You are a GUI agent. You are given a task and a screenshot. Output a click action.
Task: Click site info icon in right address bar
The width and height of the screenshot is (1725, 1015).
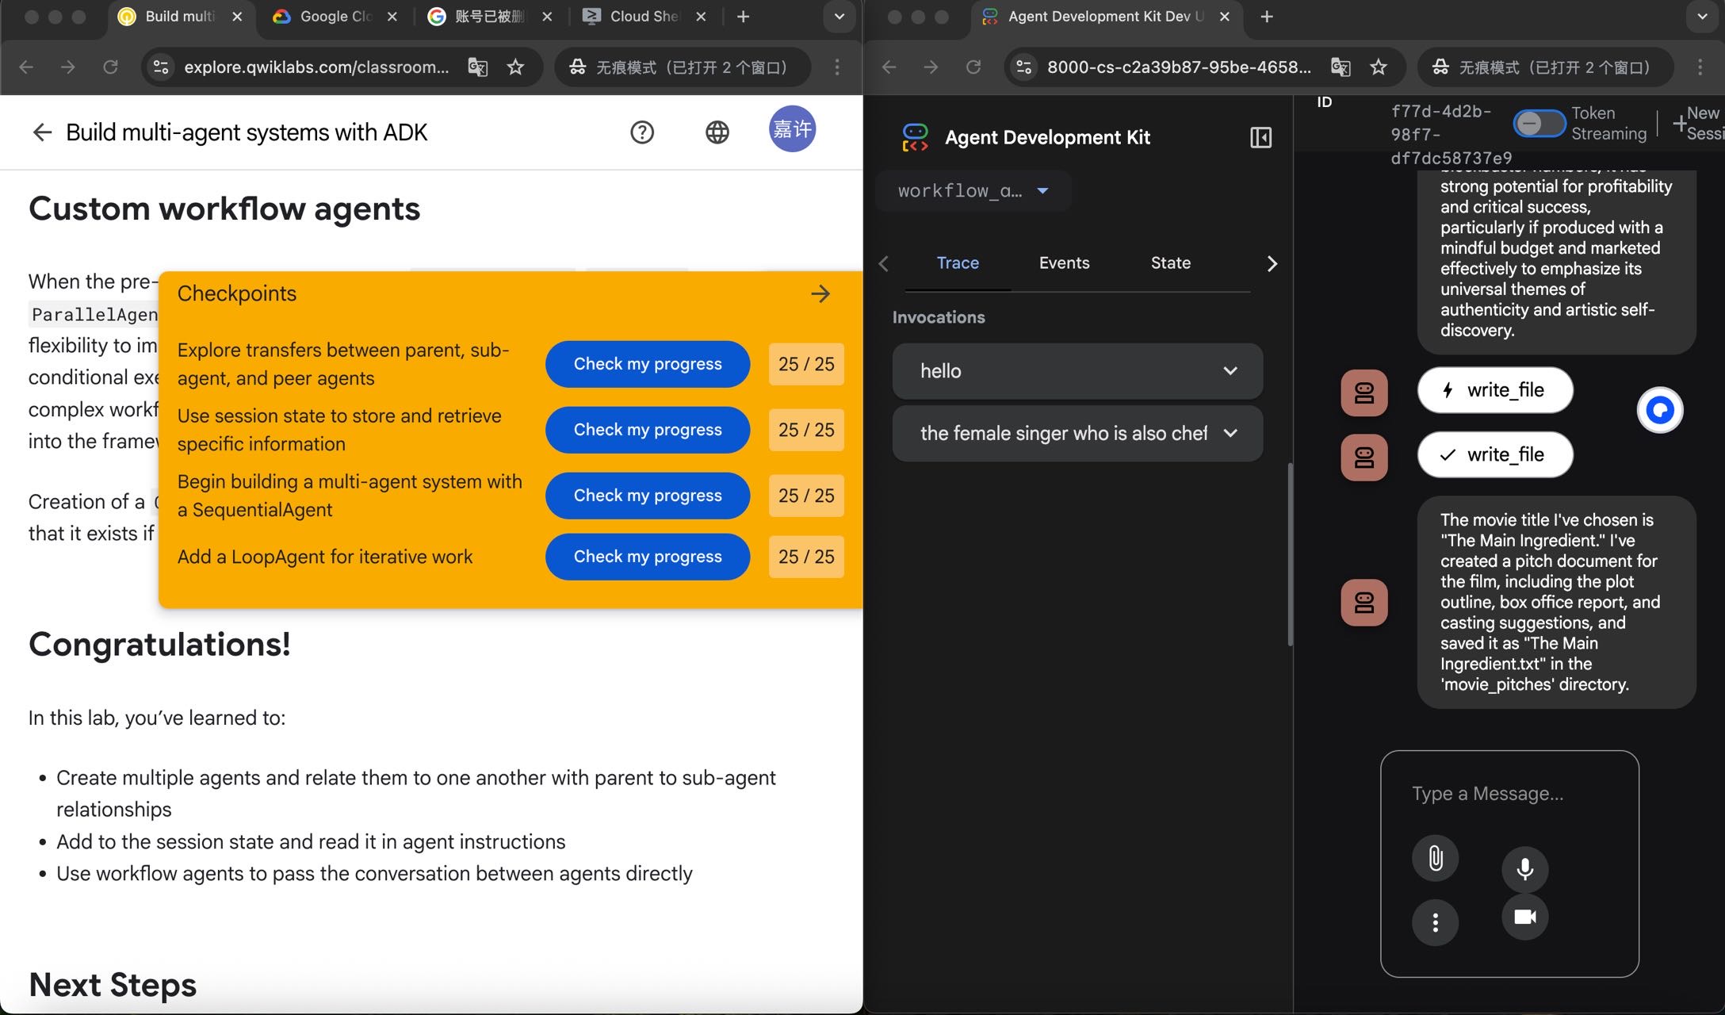1024,67
